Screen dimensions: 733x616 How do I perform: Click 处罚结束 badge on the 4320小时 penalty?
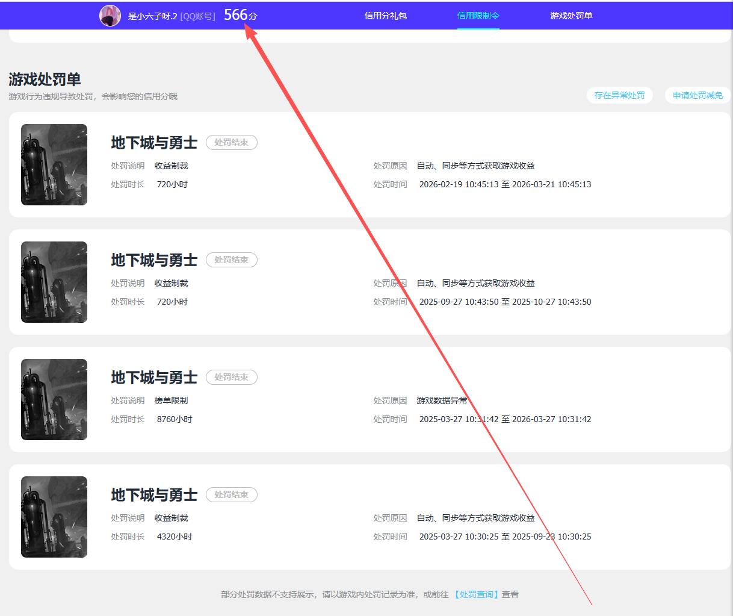pyautogui.click(x=231, y=495)
